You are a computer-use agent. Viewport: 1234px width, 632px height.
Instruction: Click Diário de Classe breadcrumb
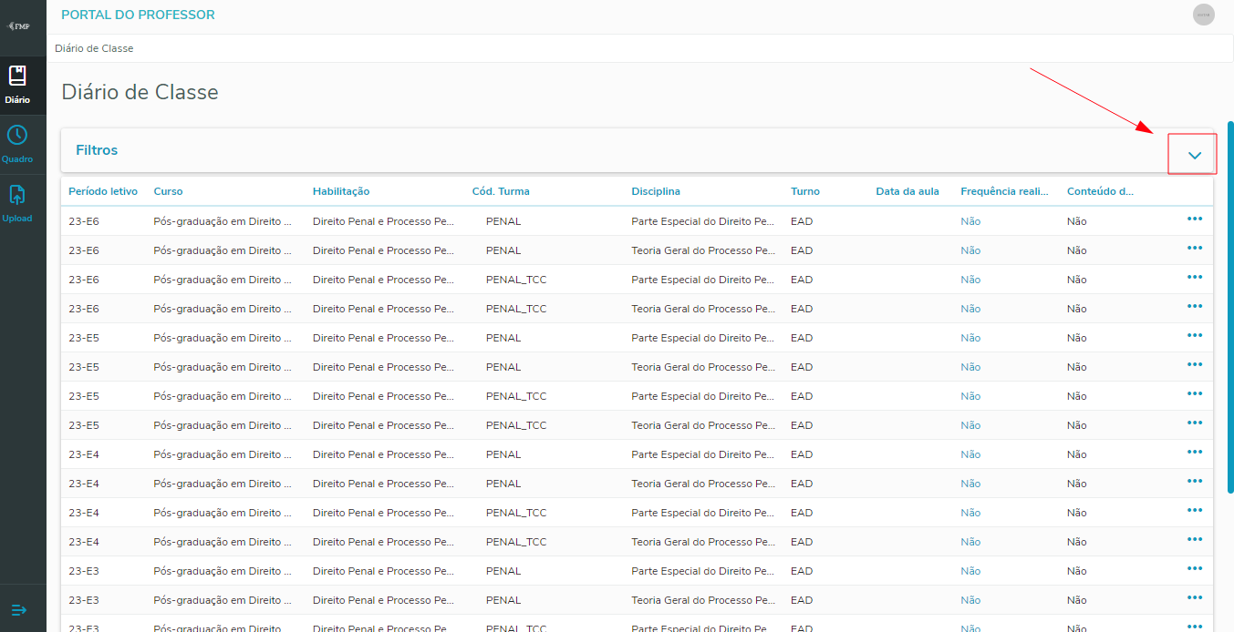[94, 48]
